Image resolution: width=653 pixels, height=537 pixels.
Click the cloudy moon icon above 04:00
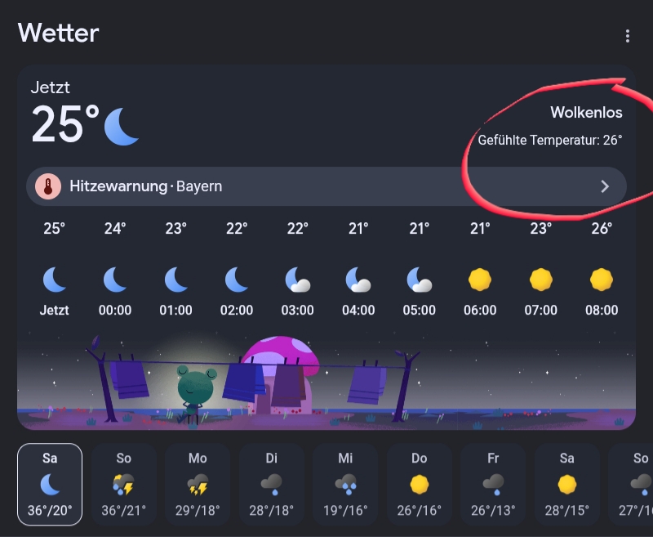click(358, 280)
